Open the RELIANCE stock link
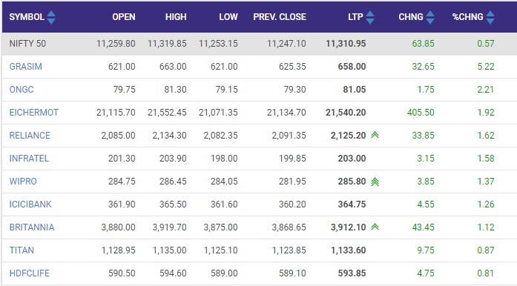Screen dimensions: 517x286 pos(30,136)
